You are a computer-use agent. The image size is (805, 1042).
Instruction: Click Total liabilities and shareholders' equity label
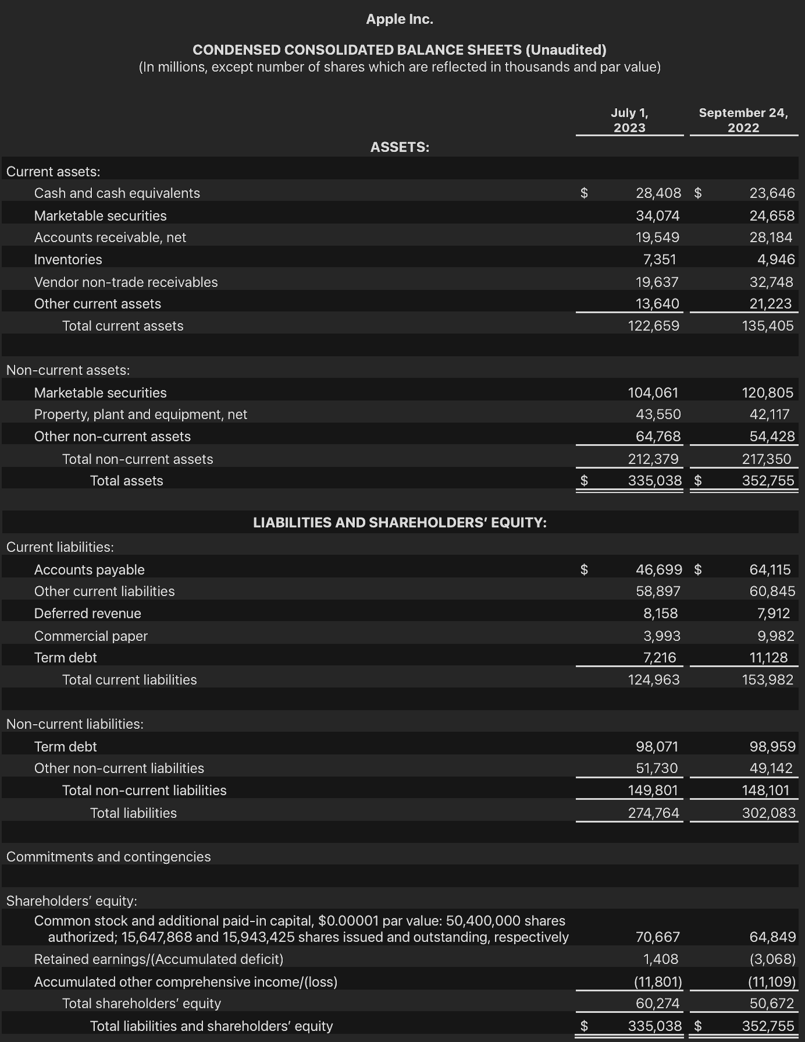pos(211,1026)
